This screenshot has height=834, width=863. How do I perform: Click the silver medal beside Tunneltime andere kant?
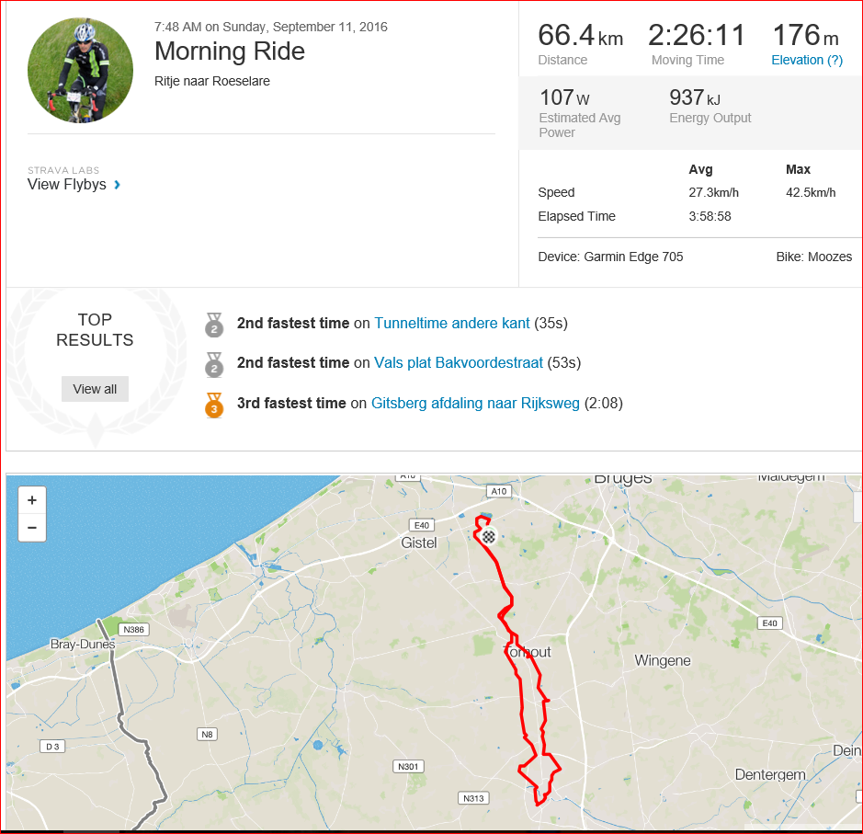tap(214, 325)
